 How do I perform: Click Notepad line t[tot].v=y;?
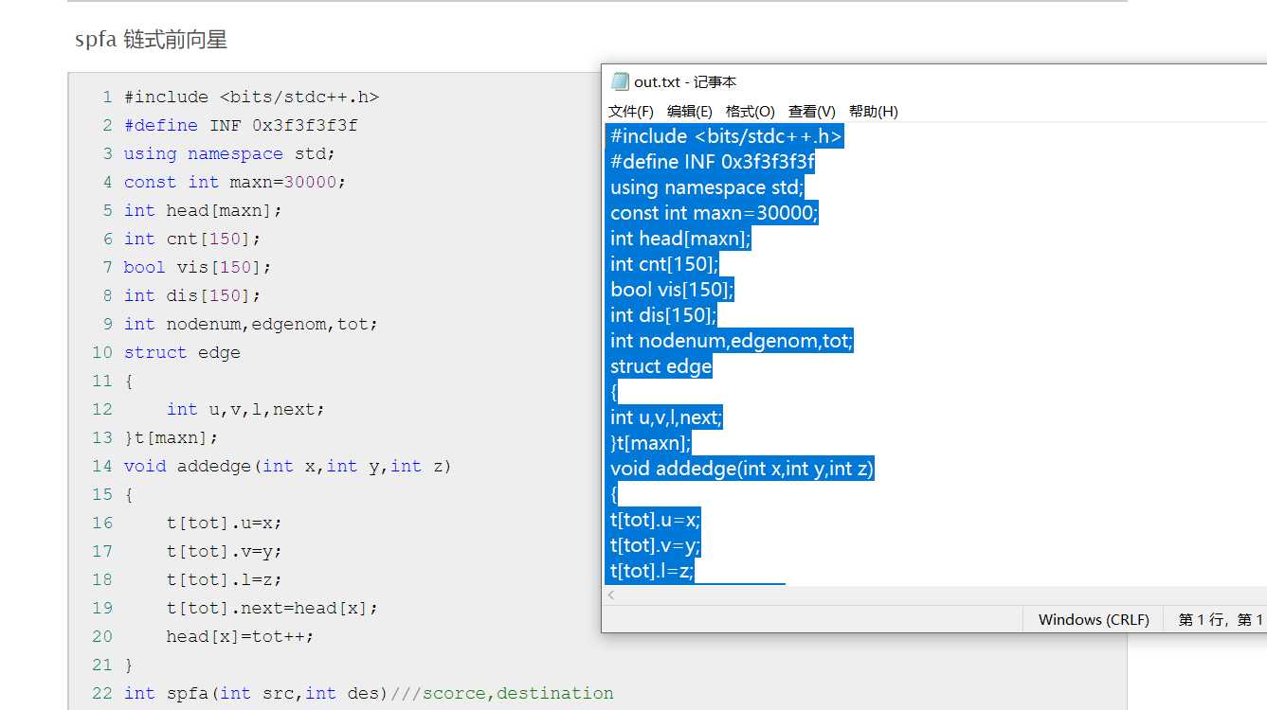coord(655,545)
